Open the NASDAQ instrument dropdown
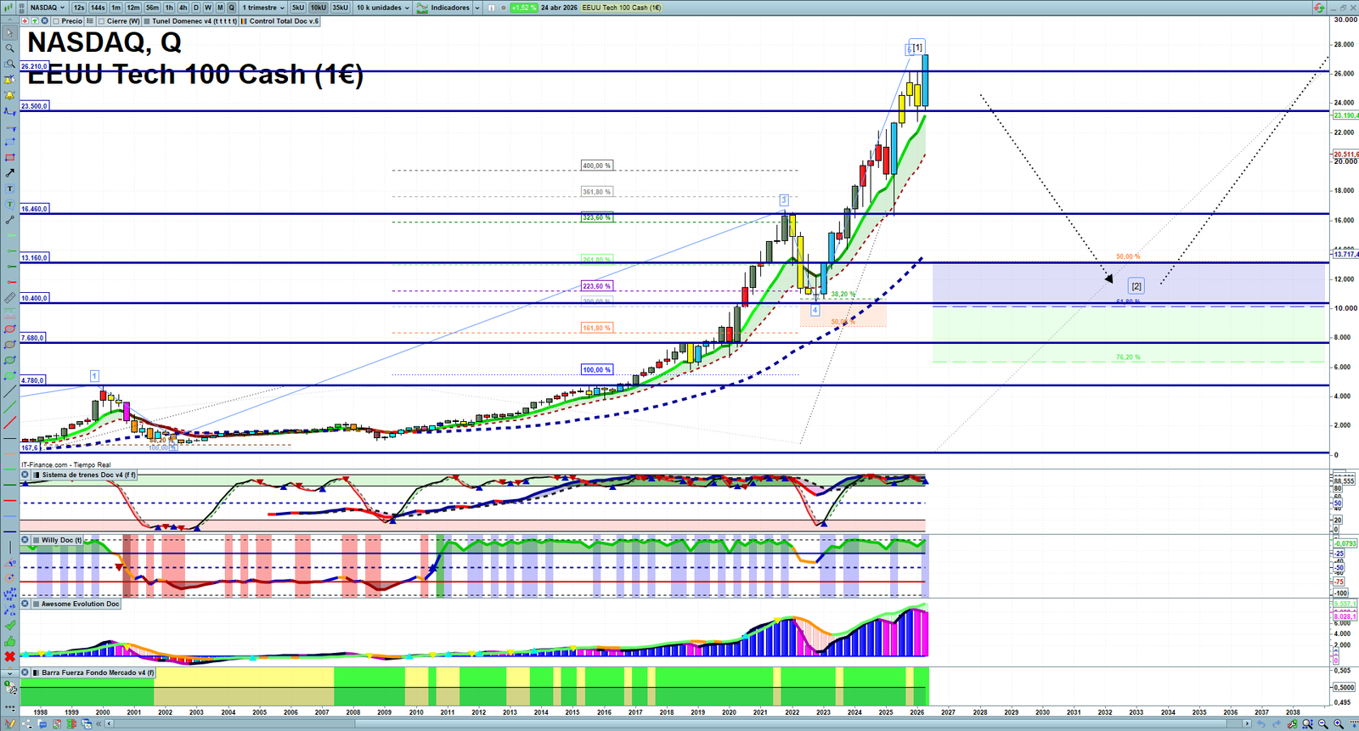This screenshot has height=731, width=1359. (48, 8)
